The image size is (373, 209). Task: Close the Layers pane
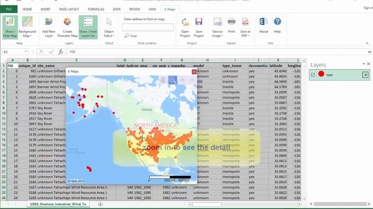point(368,64)
